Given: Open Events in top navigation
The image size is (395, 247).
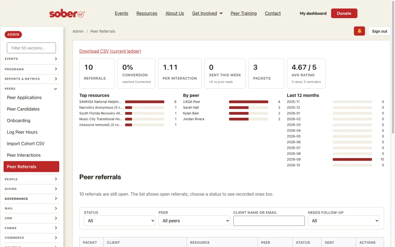Looking at the screenshot, I should [x=121, y=13].
